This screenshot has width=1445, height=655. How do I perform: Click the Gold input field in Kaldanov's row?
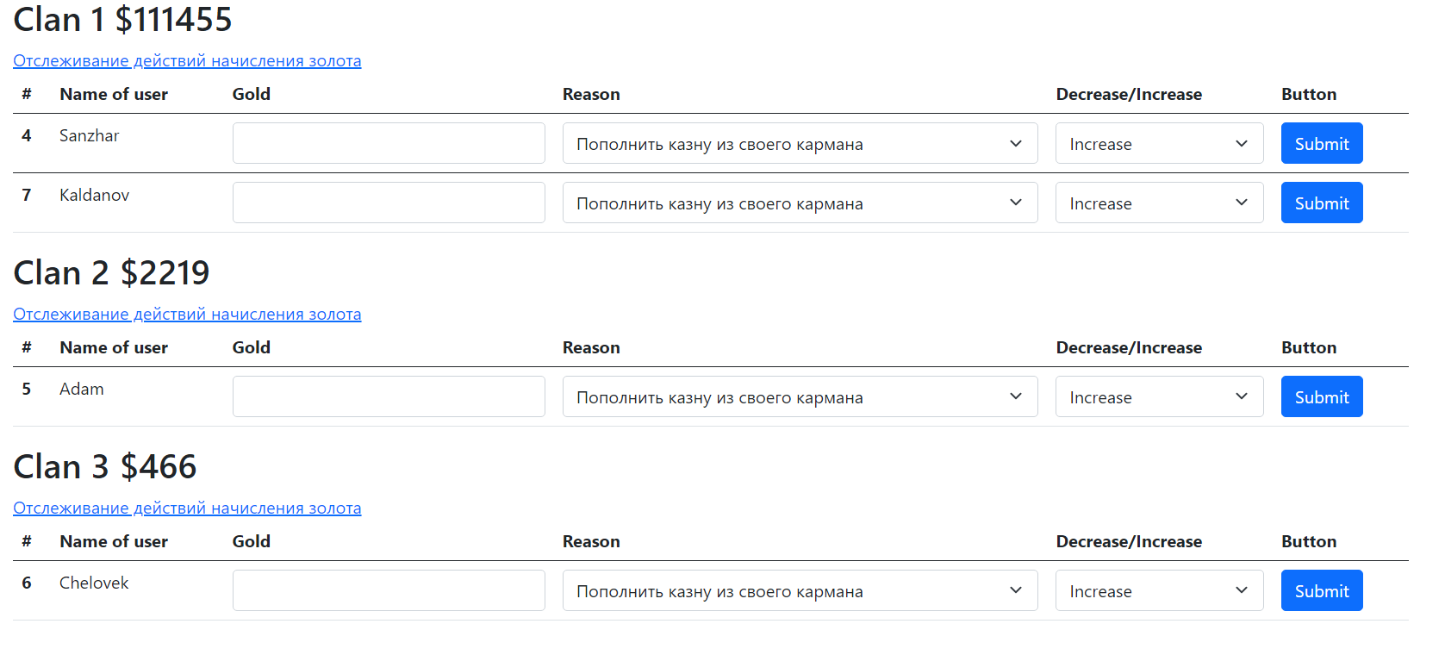coord(389,203)
